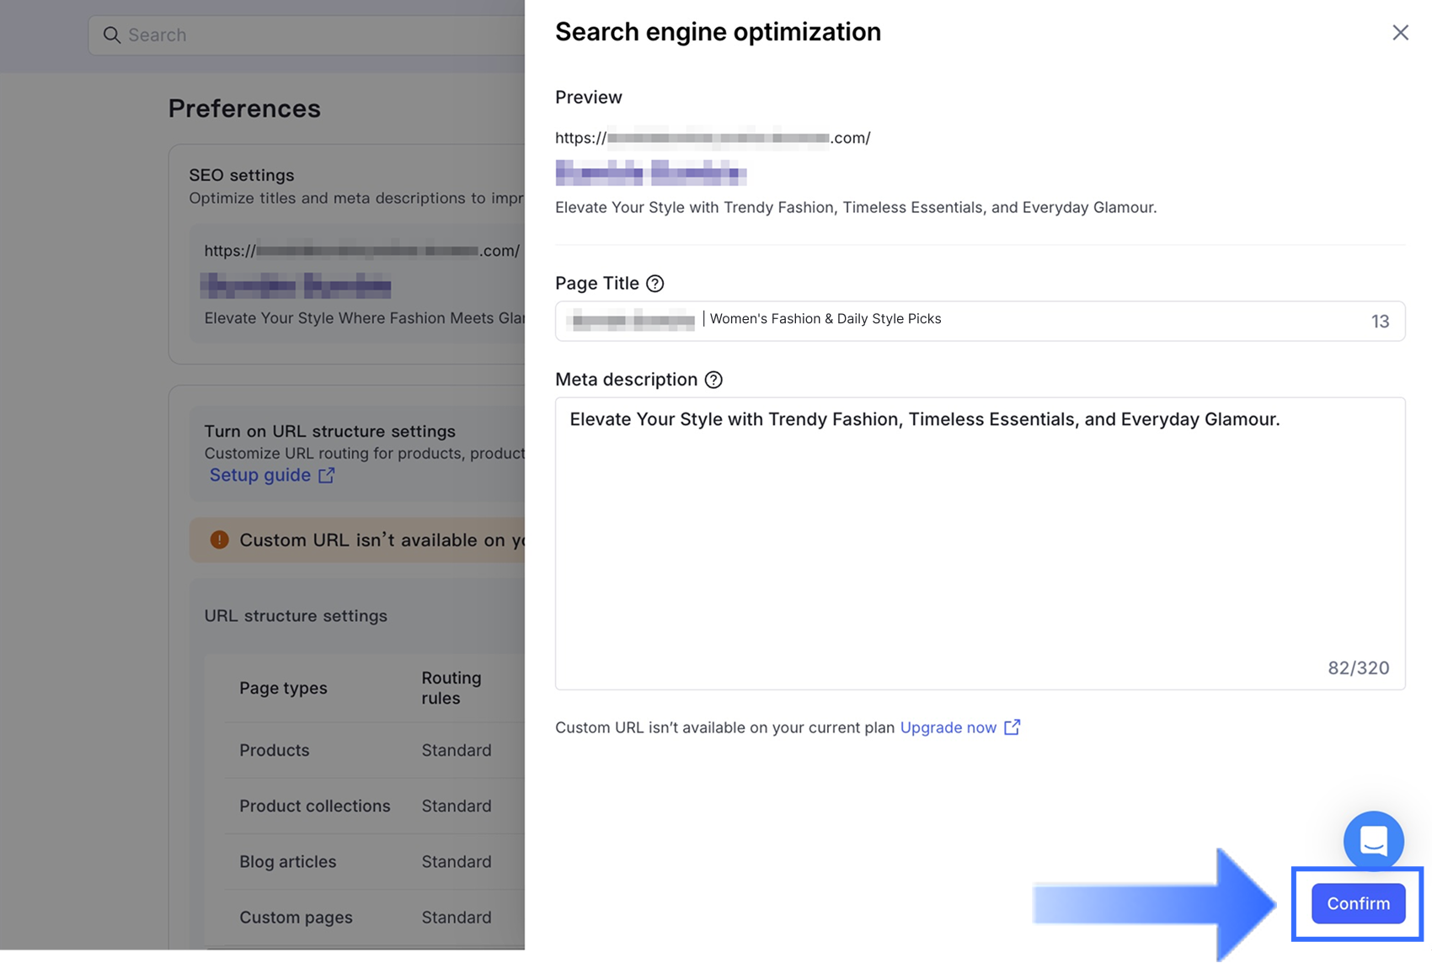1432x963 pixels.
Task: Close the Search engine optimization panel
Action: tap(1400, 33)
